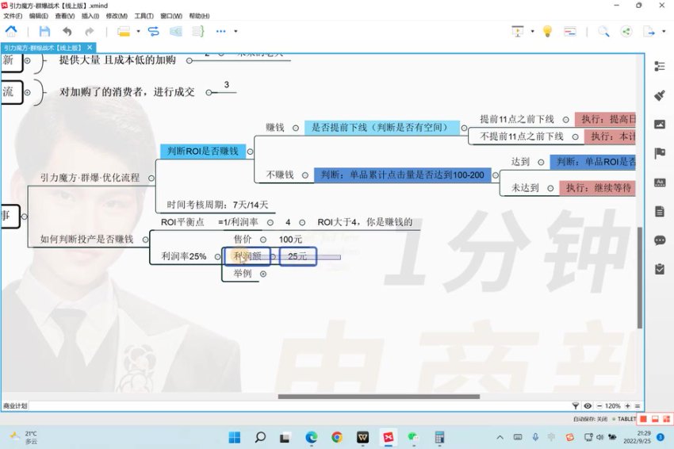Screen dimensions: 674x449
Task: Click the magnifier search icon in toolbar
Action: point(603,32)
